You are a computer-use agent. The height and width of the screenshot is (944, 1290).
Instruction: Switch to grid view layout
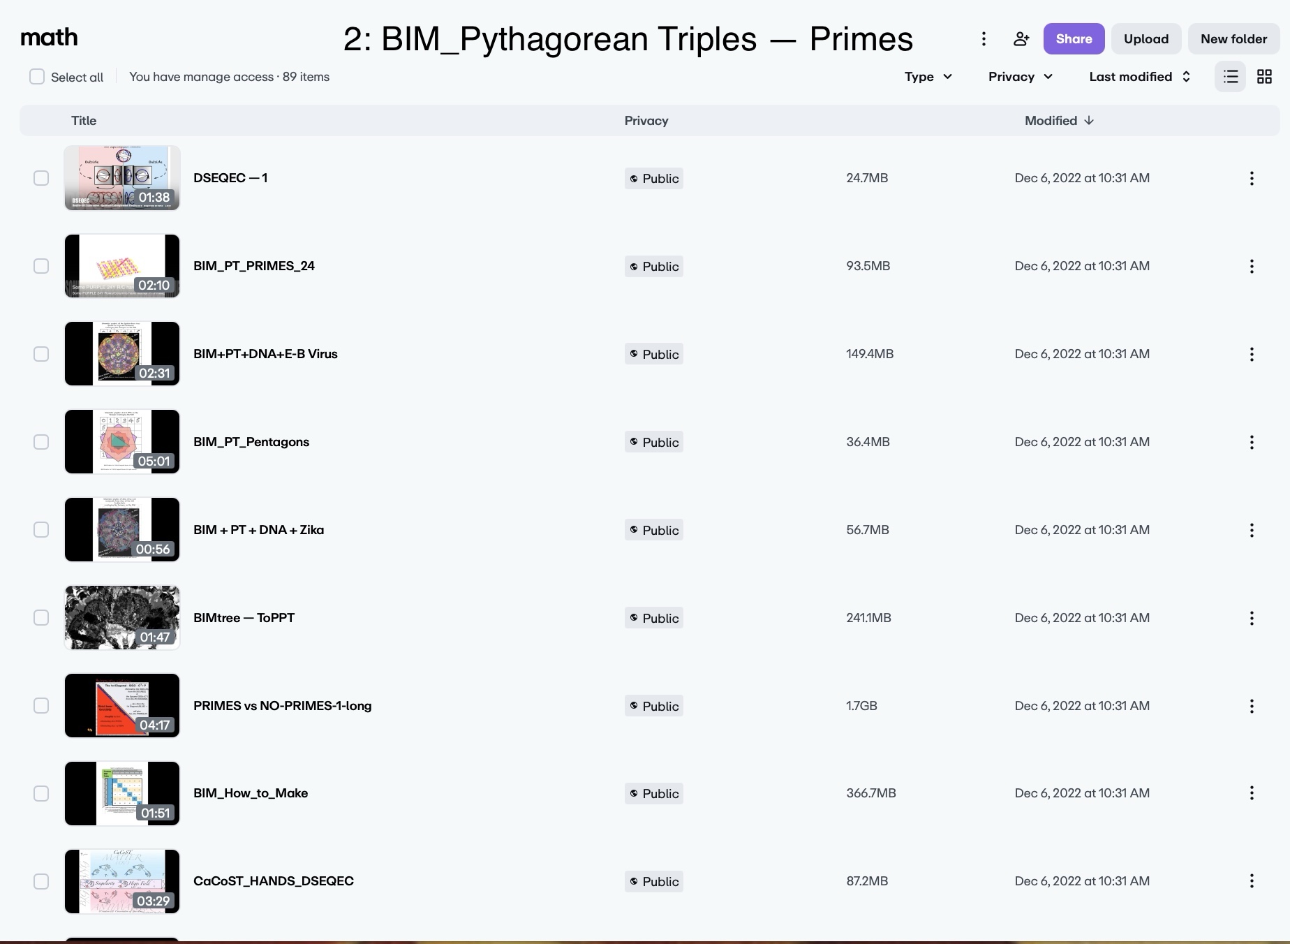pyautogui.click(x=1264, y=77)
